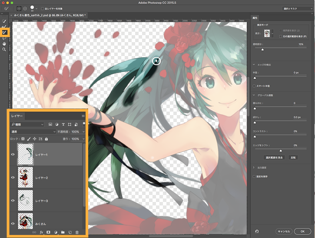Adjust the ぼかし feather slider

pyautogui.click(x=255, y=122)
